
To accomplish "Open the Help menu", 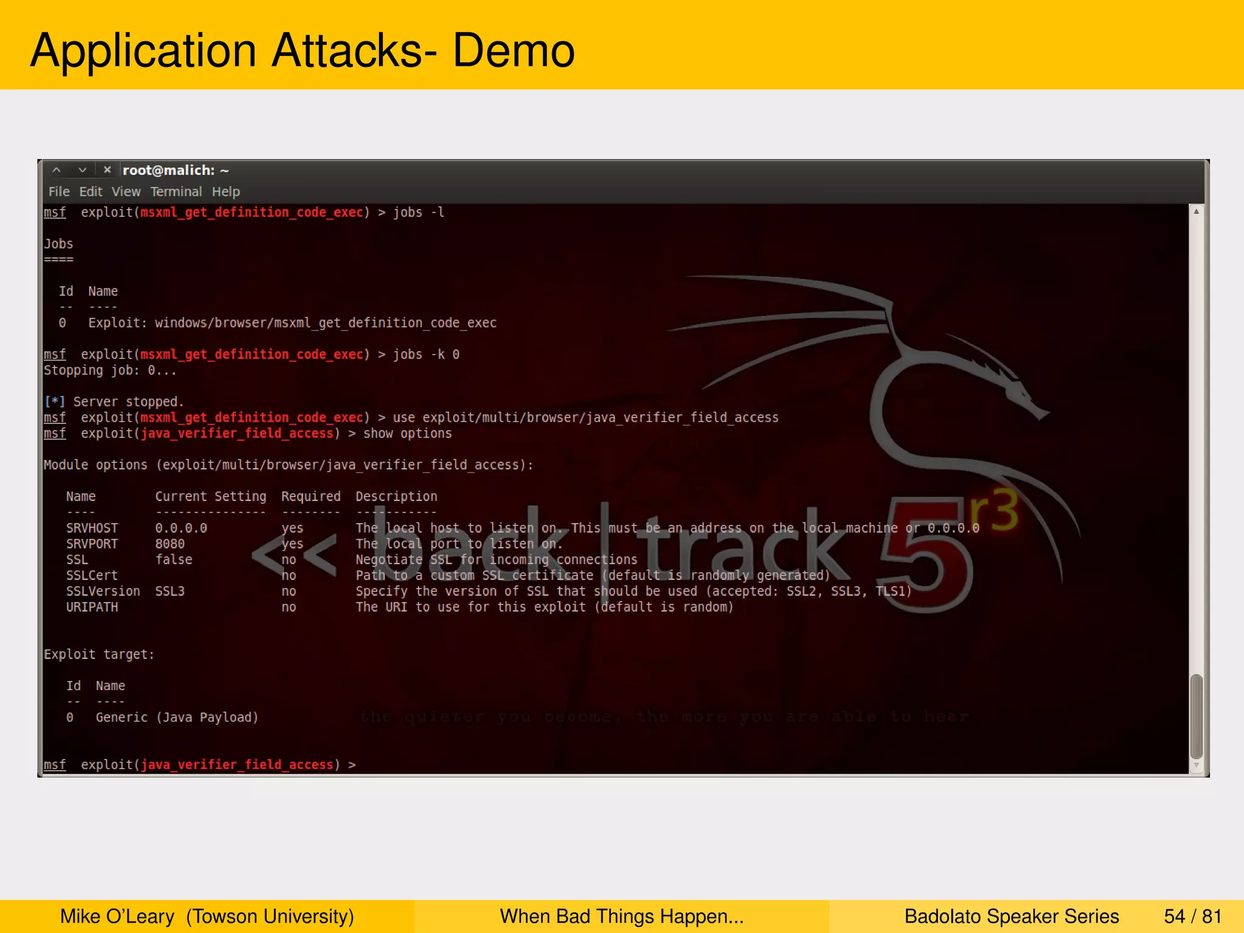I will [226, 191].
